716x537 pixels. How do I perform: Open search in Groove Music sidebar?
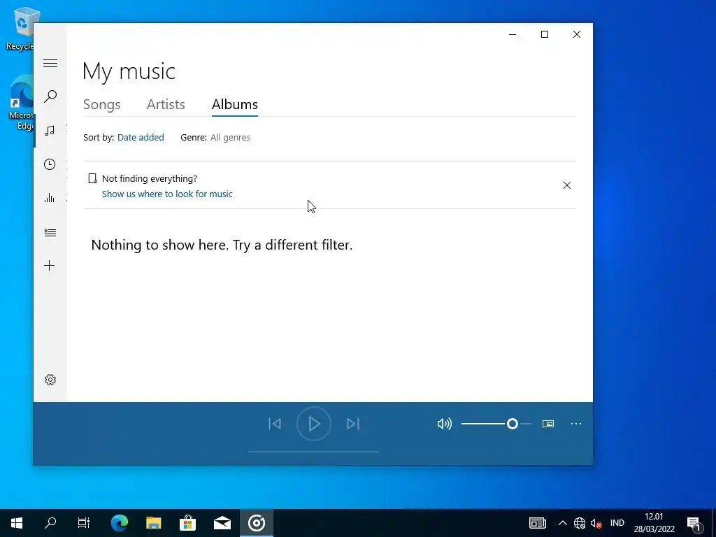tap(50, 96)
